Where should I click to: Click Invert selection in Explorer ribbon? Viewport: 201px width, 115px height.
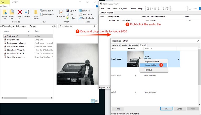pyautogui.click(x=87, y=18)
